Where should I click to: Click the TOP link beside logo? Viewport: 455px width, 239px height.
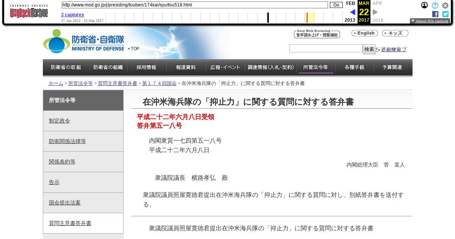coord(133,49)
